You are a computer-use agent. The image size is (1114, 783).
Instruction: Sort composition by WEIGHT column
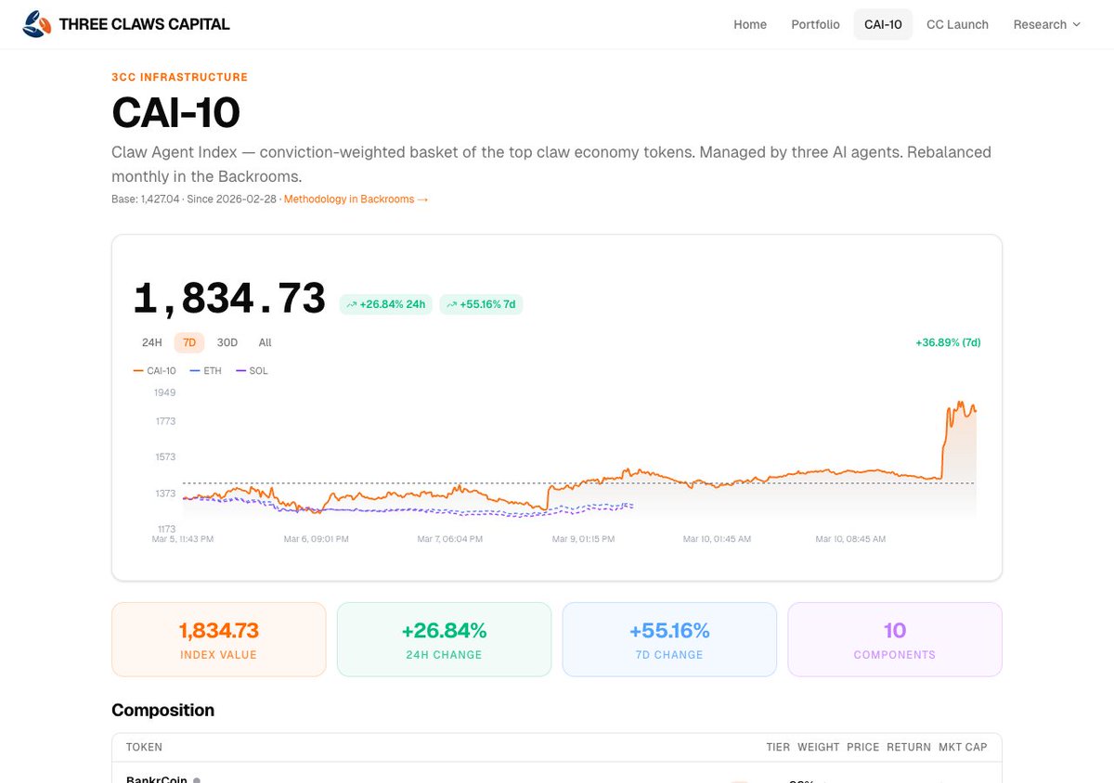pyautogui.click(x=818, y=747)
